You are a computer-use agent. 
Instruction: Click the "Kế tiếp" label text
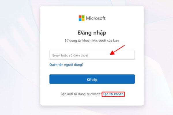[x=92, y=79]
